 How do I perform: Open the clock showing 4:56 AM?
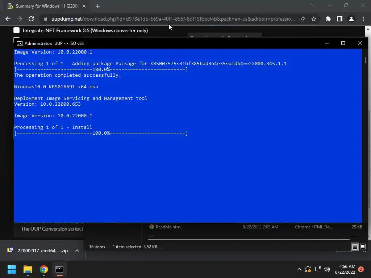pos(345,269)
